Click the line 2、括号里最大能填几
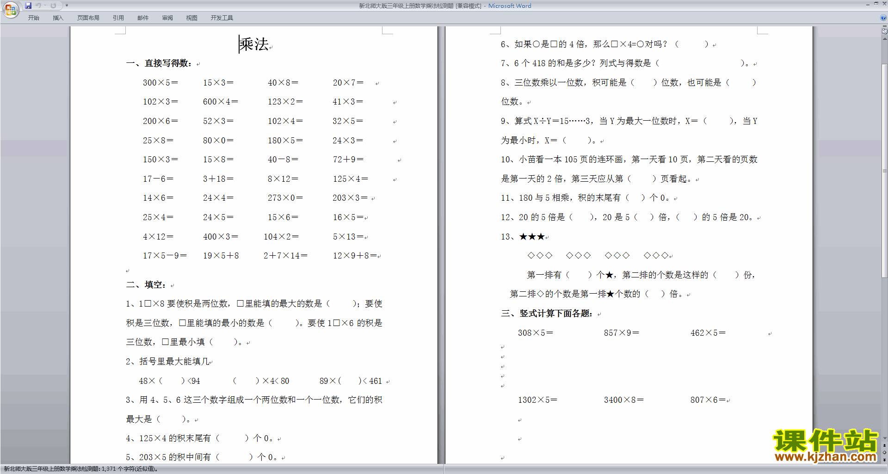This screenshot has height=474, width=888. 167,362
